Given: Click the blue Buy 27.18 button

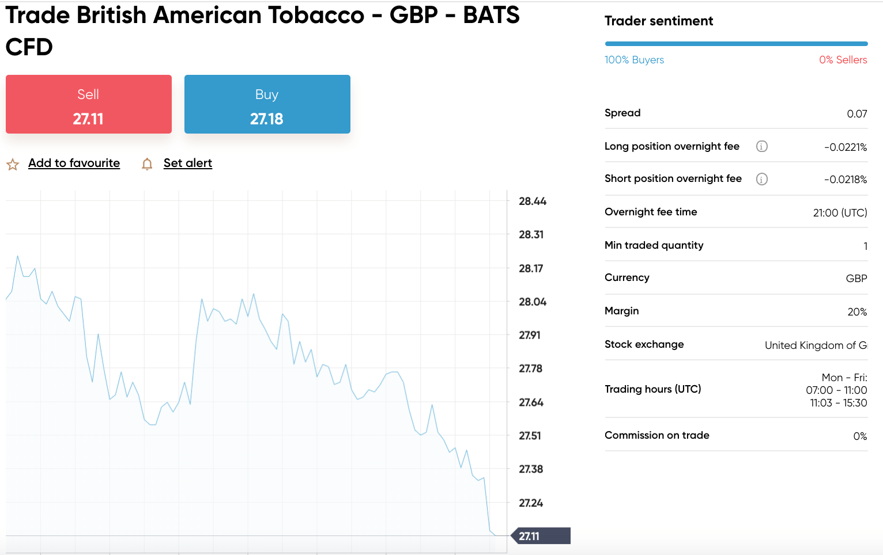Looking at the screenshot, I should [x=267, y=104].
